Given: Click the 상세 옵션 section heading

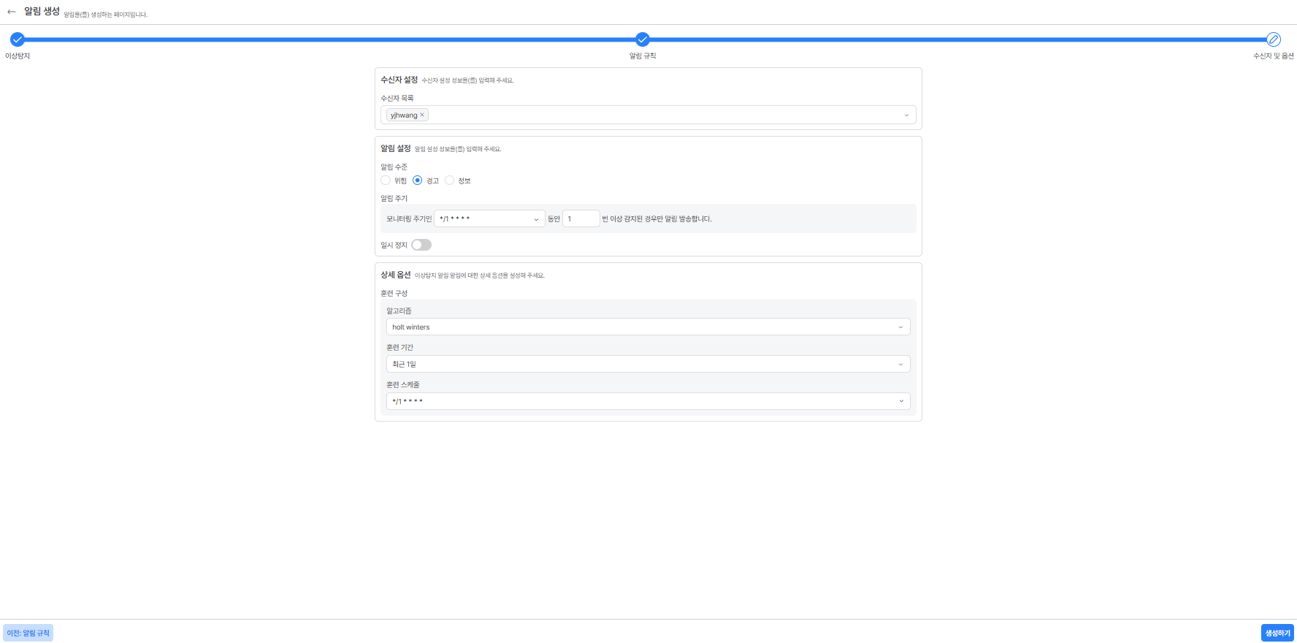Looking at the screenshot, I should click(x=396, y=275).
